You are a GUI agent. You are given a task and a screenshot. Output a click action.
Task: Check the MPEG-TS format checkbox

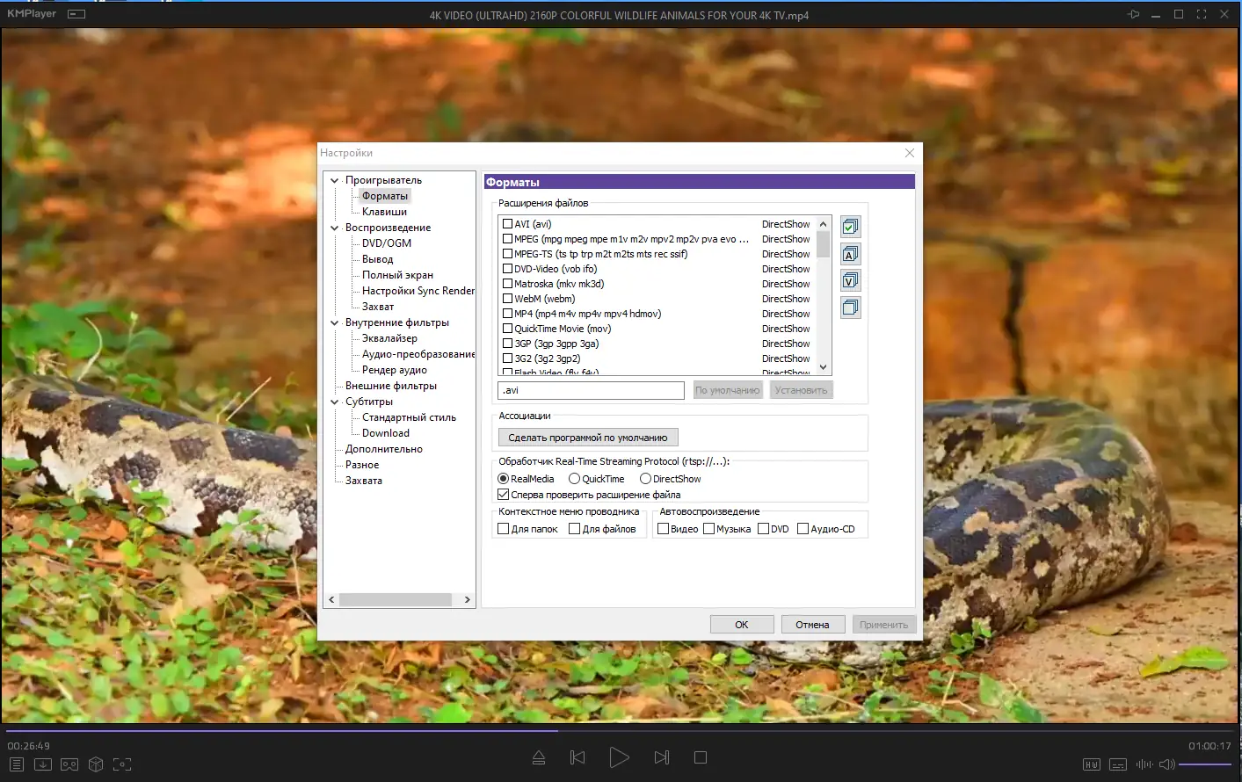[x=507, y=254]
